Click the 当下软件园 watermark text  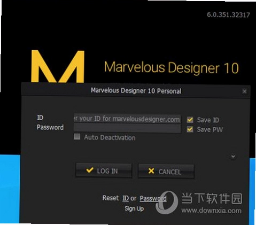(212, 198)
